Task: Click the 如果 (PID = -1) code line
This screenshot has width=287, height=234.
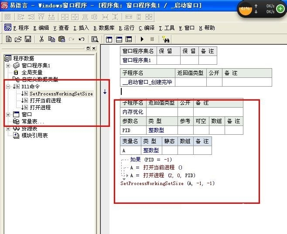Action: pos(151,160)
